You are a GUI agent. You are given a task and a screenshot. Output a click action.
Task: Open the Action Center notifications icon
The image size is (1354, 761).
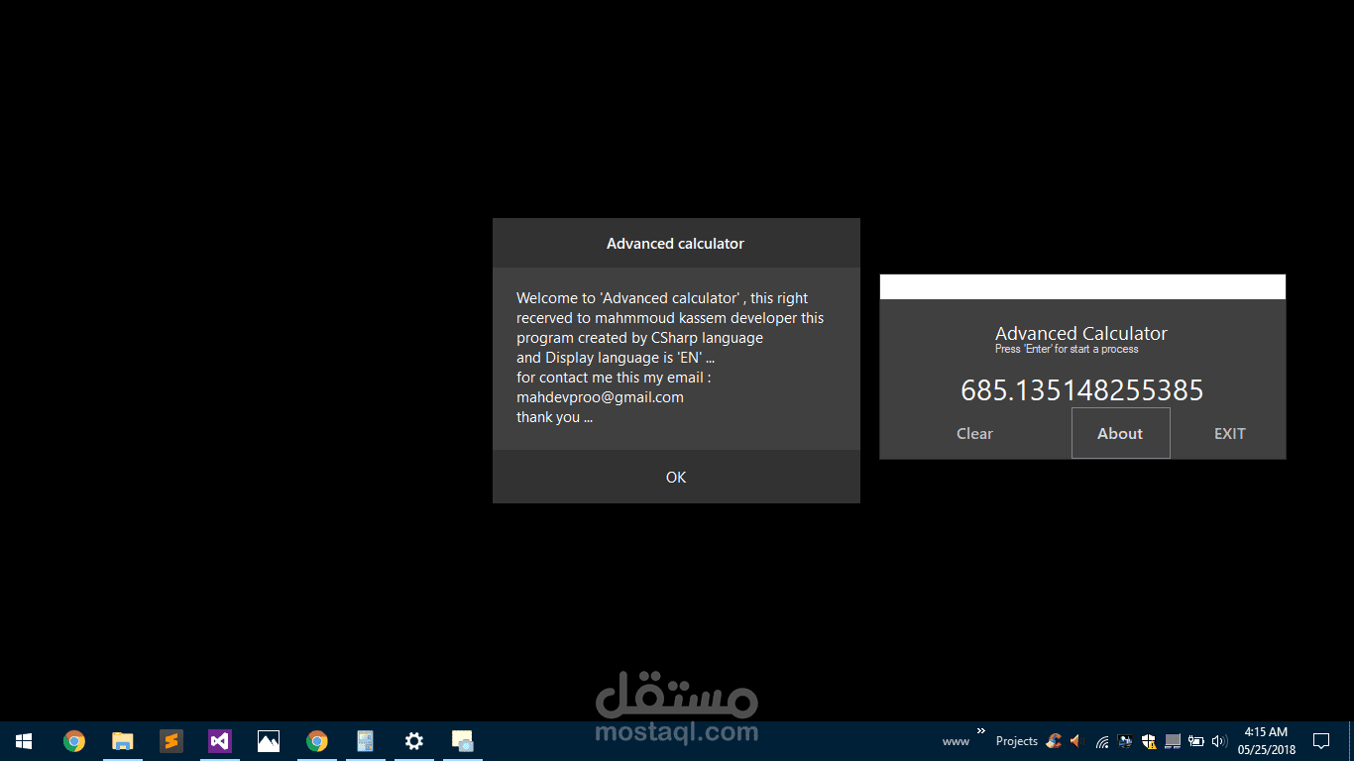1321,741
